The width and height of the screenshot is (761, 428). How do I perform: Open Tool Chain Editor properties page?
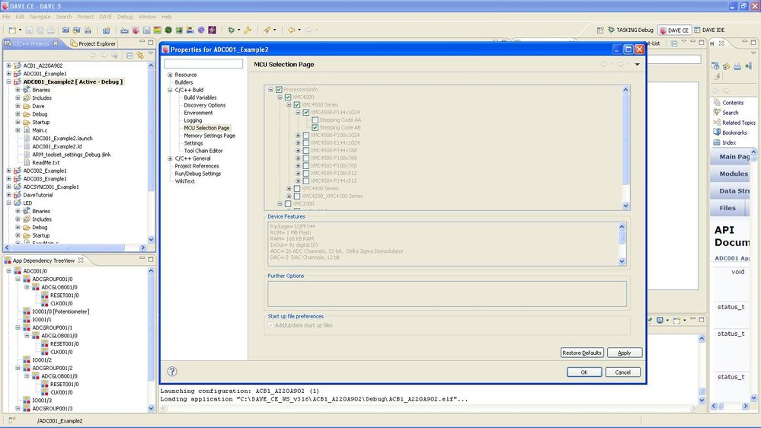click(203, 151)
